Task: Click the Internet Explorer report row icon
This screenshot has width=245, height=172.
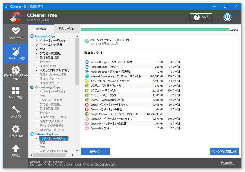Action: (x=87, y=76)
